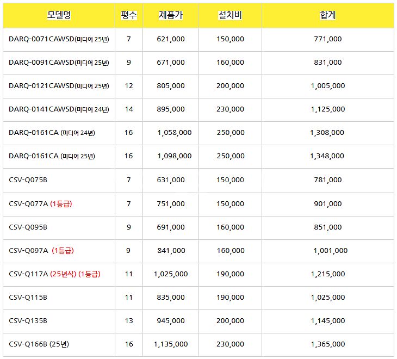Click total 771,000
Viewport: 397px width, 359px height.
(327, 39)
